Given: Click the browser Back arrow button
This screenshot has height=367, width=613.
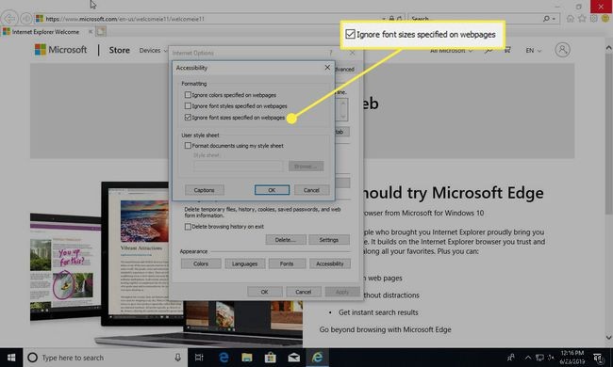Looking at the screenshot, I should click(x=9, y=18).
